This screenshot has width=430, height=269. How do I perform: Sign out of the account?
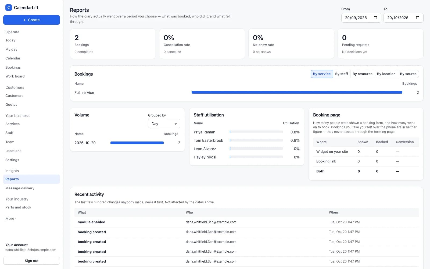pyautogui.click(x=31, y=261)
